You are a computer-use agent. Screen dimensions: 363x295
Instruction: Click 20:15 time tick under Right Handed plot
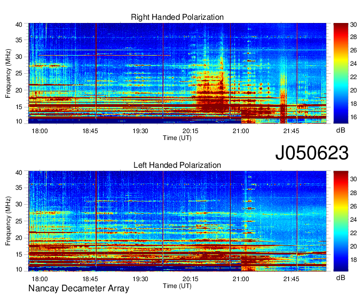pos(191,131)
